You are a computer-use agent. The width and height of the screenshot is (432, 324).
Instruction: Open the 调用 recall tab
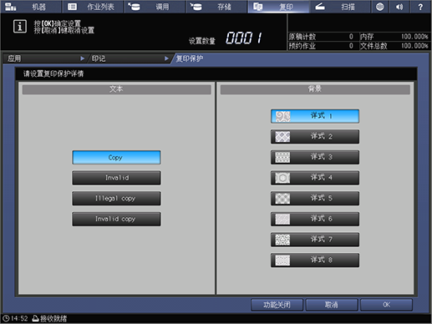coord(155,7)
